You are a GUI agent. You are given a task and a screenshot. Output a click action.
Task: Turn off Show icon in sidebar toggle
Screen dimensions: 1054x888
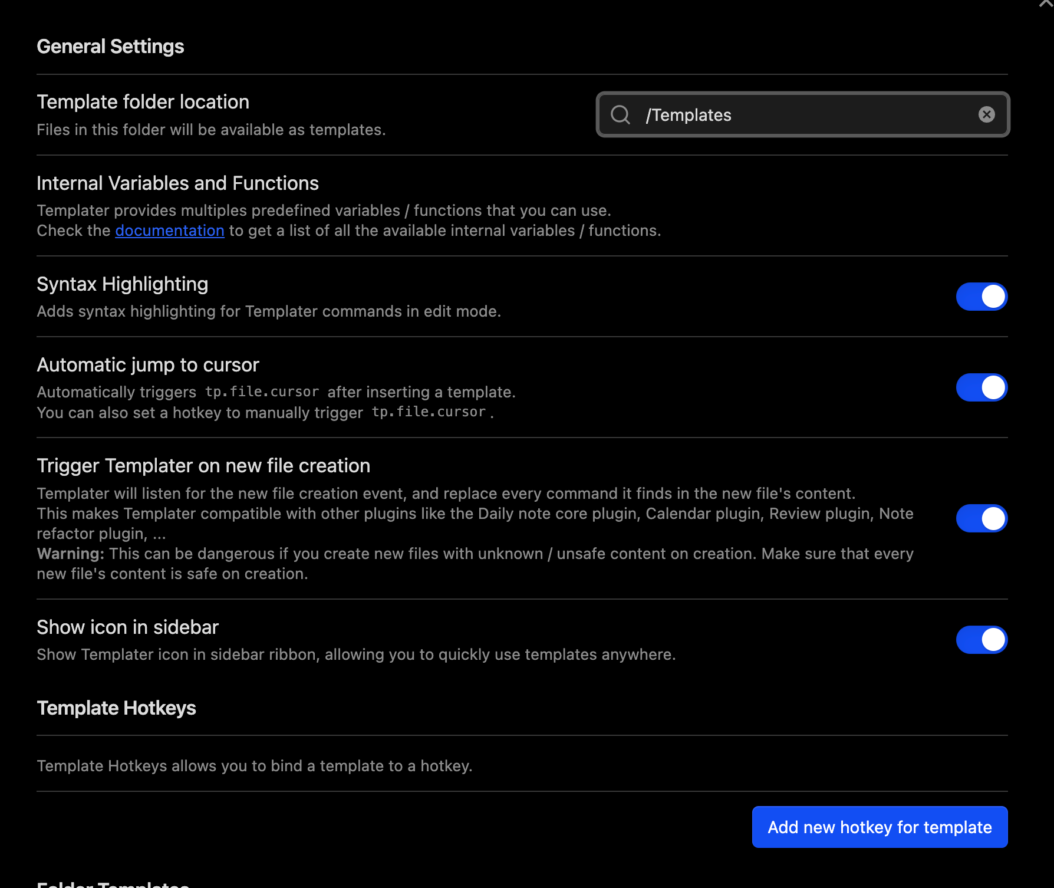coord(981,640)
